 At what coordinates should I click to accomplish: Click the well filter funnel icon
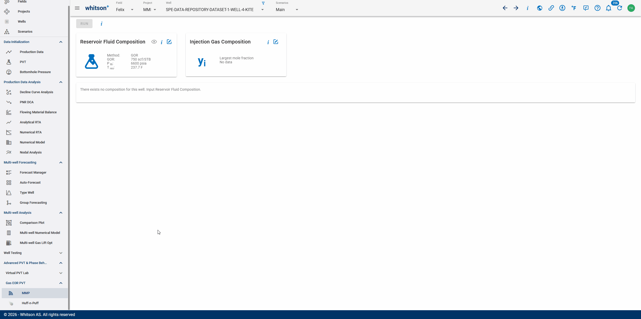(263, 3)
